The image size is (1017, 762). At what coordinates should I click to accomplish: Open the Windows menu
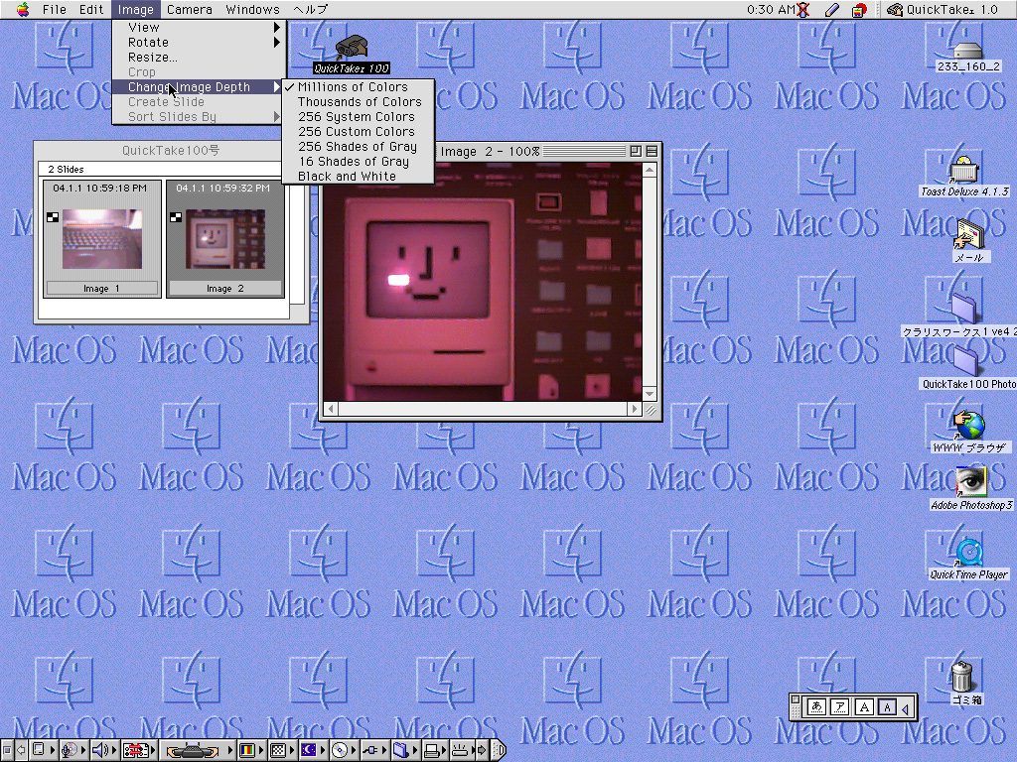pyautogui.click(x=253, y=10)
